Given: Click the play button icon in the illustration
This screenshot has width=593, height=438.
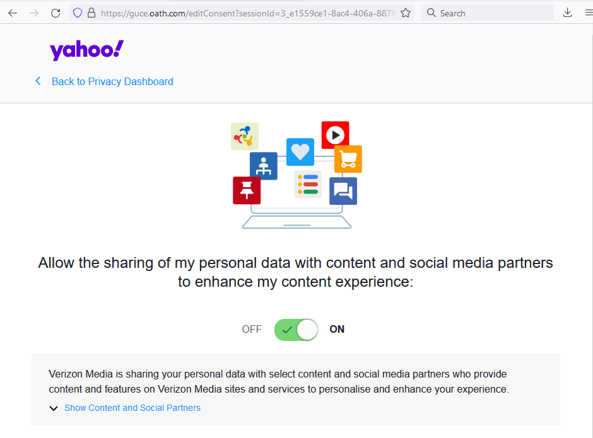Looking at the screenshot, I should pyautogui.click(x=335, y=134).
